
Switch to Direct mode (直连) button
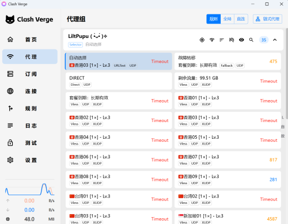241,19
